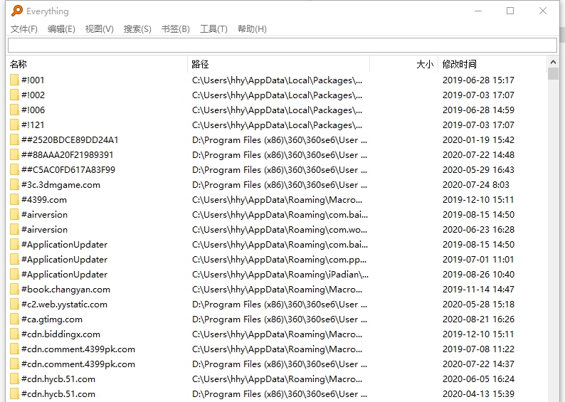Image resolution: width=565 pixels, height=402 pixels.
Task: Click the date 2019-06-28 15:17
Action: [x=478, y=80]
